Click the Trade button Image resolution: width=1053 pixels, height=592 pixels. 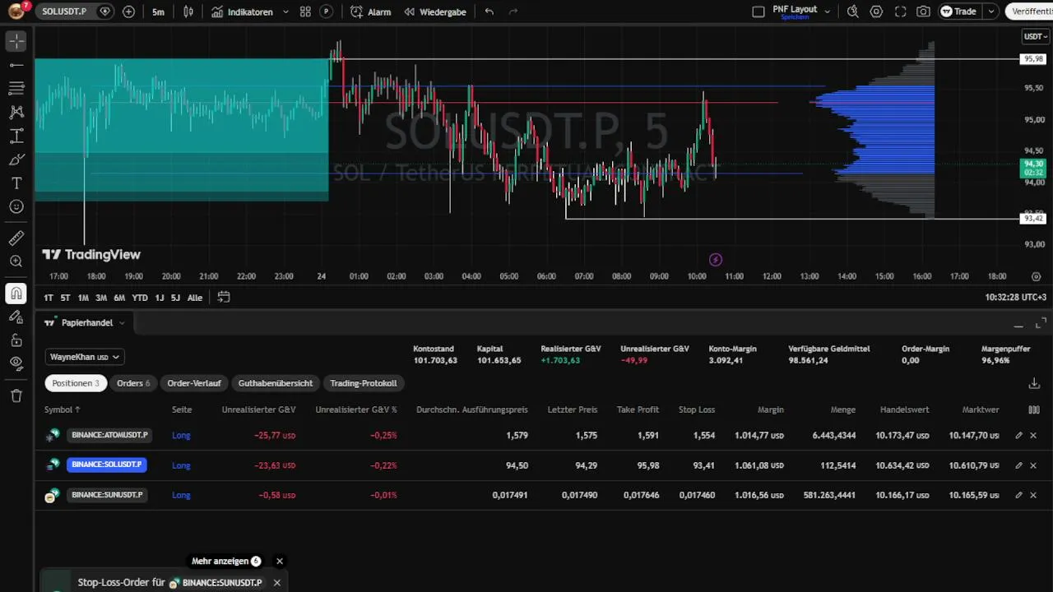click(x=959, y=12)
